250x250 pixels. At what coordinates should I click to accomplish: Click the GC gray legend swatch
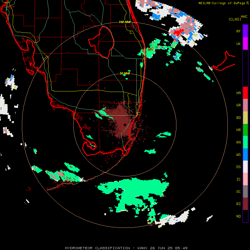[x=245, y=191]
